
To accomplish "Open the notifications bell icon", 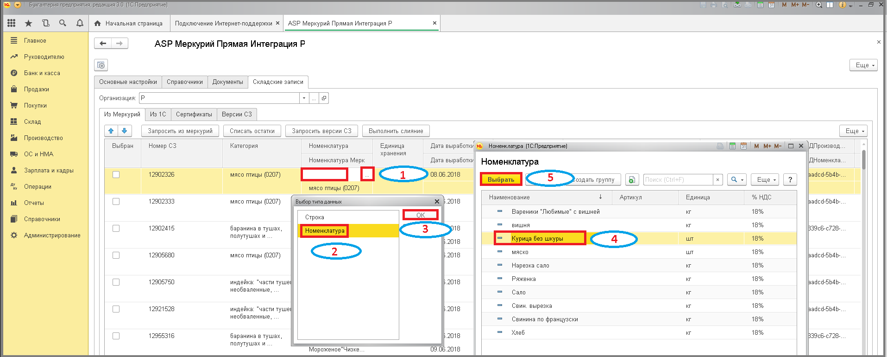I will click(x=80, y=23).
